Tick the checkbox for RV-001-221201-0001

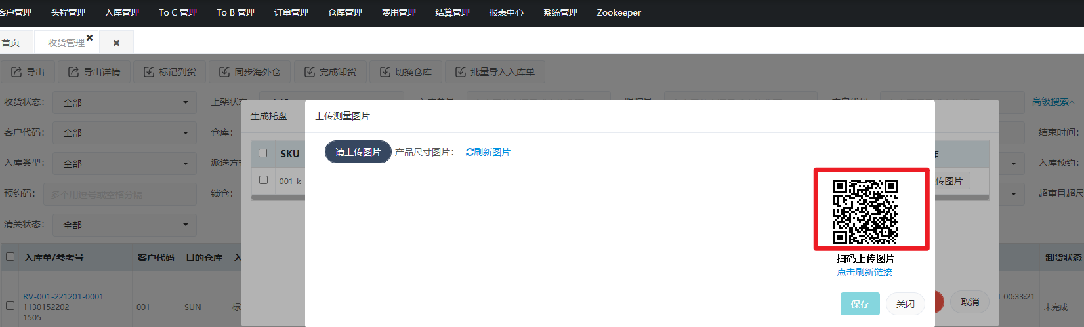click(x=10, y=305)
